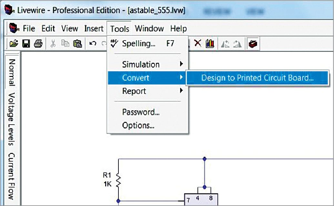Switch to the Voltage Levels tab
334x206 pixels.
pyautogui.click(x=12, y=119)
